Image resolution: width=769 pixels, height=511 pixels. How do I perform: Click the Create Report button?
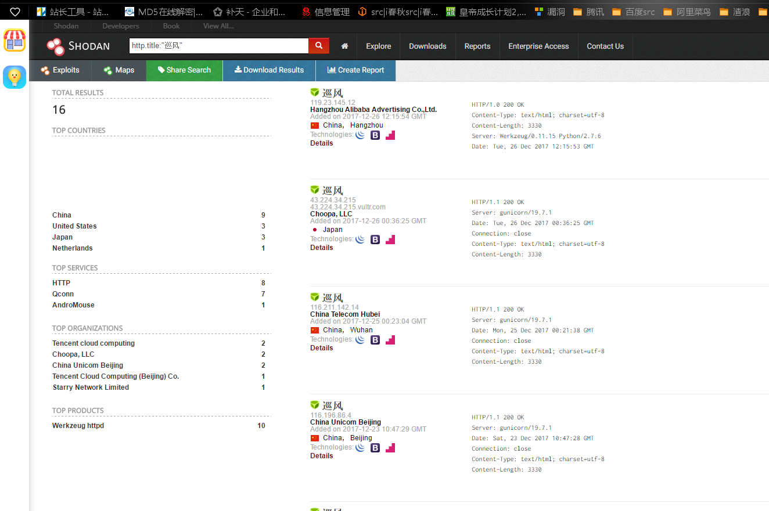point(355,70)
